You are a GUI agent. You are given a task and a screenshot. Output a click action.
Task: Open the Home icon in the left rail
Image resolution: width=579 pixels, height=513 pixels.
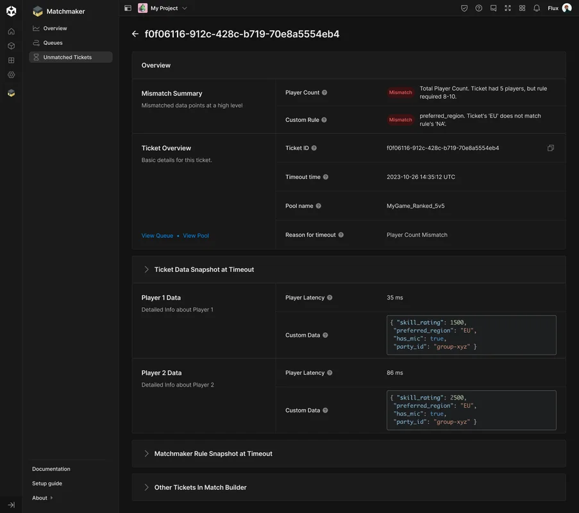(12, 31)
